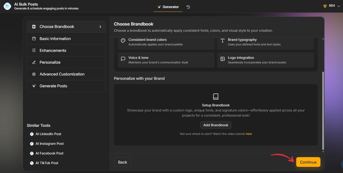Click the Setup Brandbook book icon
343x173 pixels.
coord(216,97)
